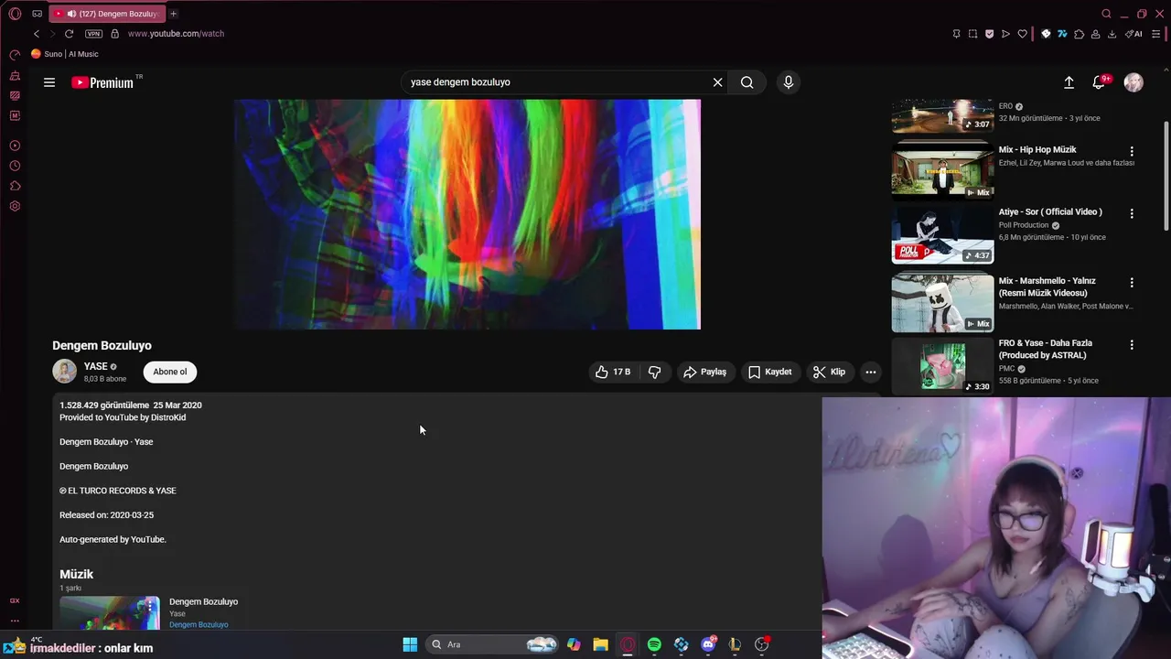Open YouTube notifications bell
The width and height of the screenshot is (1171, 659).
point(1100,82)
